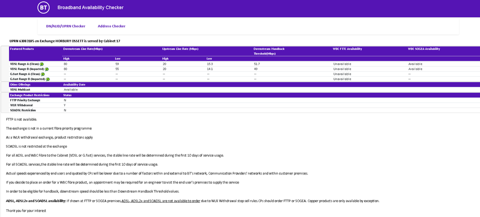Screen dimensions: 480x217
Task: Click the 'FTTP is not available.' sentence
Action: click(x=22, y=119)
